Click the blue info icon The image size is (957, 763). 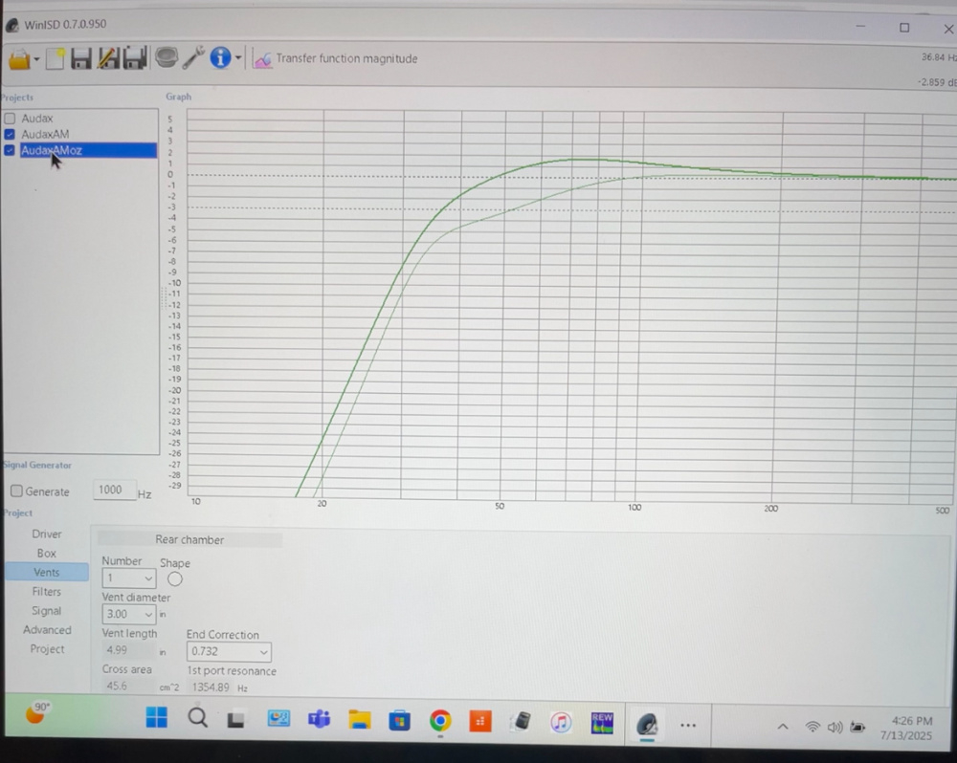point(220,58)
